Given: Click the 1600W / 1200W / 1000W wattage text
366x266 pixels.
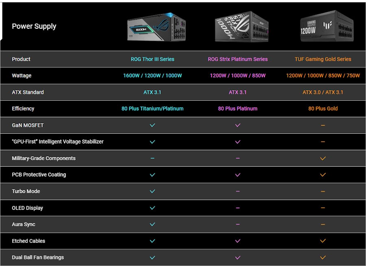Looking at the screenshot, I should (152, 76).
